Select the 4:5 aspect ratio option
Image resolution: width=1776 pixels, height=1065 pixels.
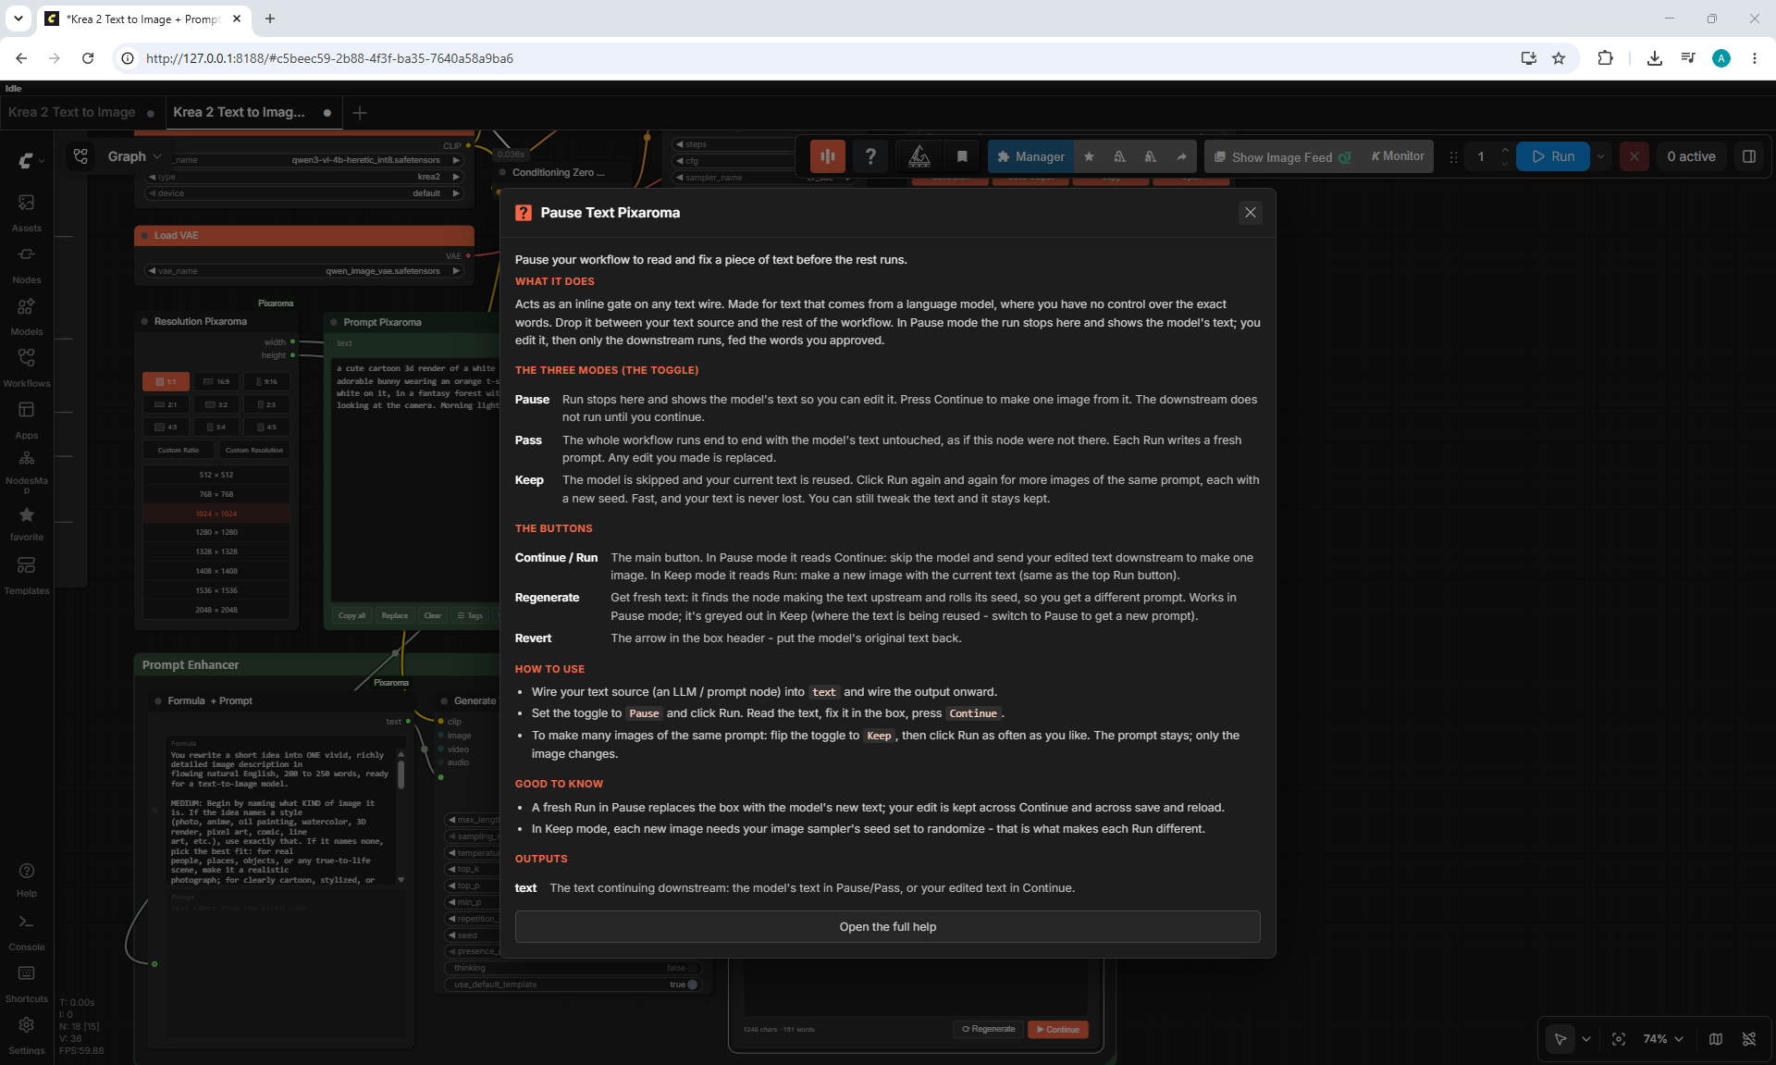266,427
